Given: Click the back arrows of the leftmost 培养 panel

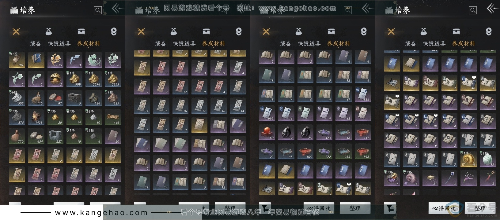Looking at the screenshot, I should (x=116, y=9).
